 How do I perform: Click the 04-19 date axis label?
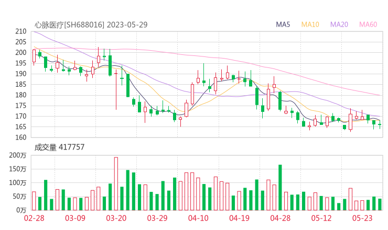pyautogui.click(x=239, y=218)
